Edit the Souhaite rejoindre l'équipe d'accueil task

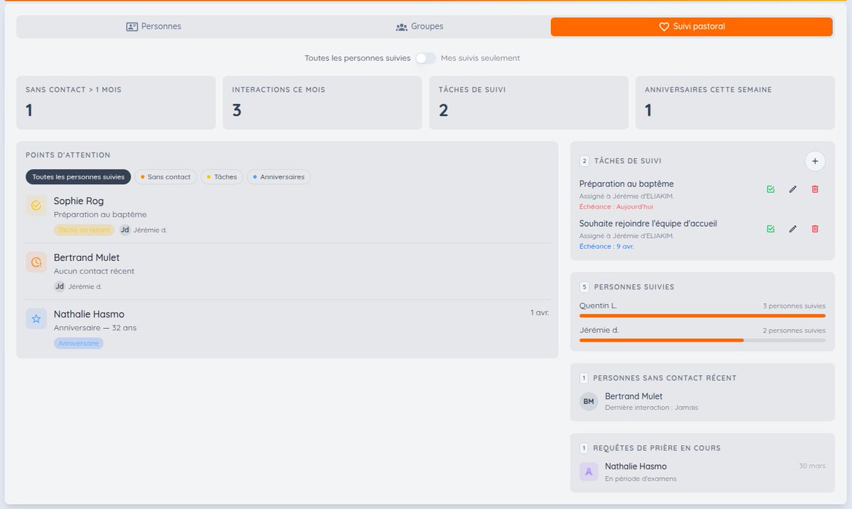(793, 229)
